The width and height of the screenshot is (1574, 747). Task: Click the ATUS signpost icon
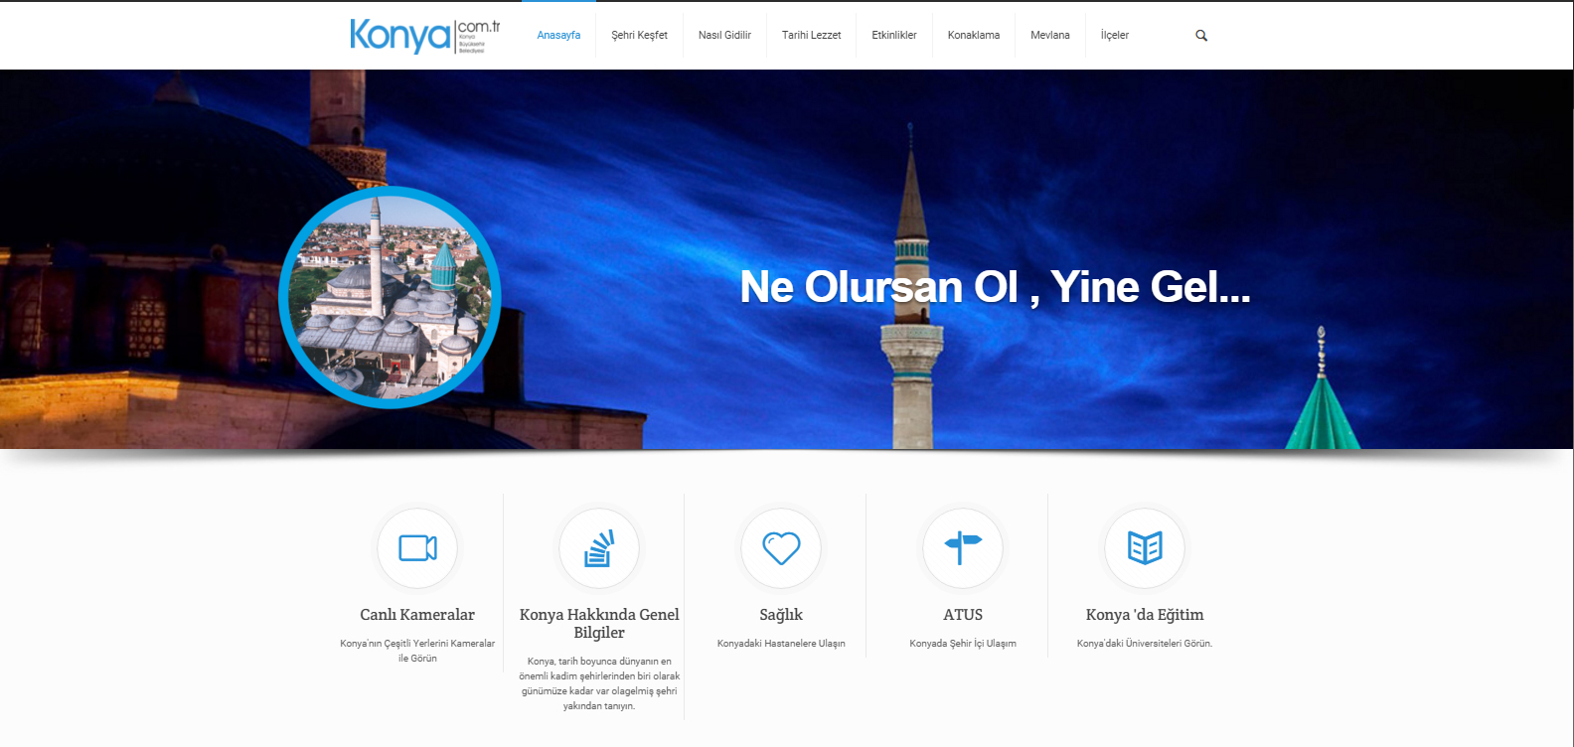click(963, 547)
